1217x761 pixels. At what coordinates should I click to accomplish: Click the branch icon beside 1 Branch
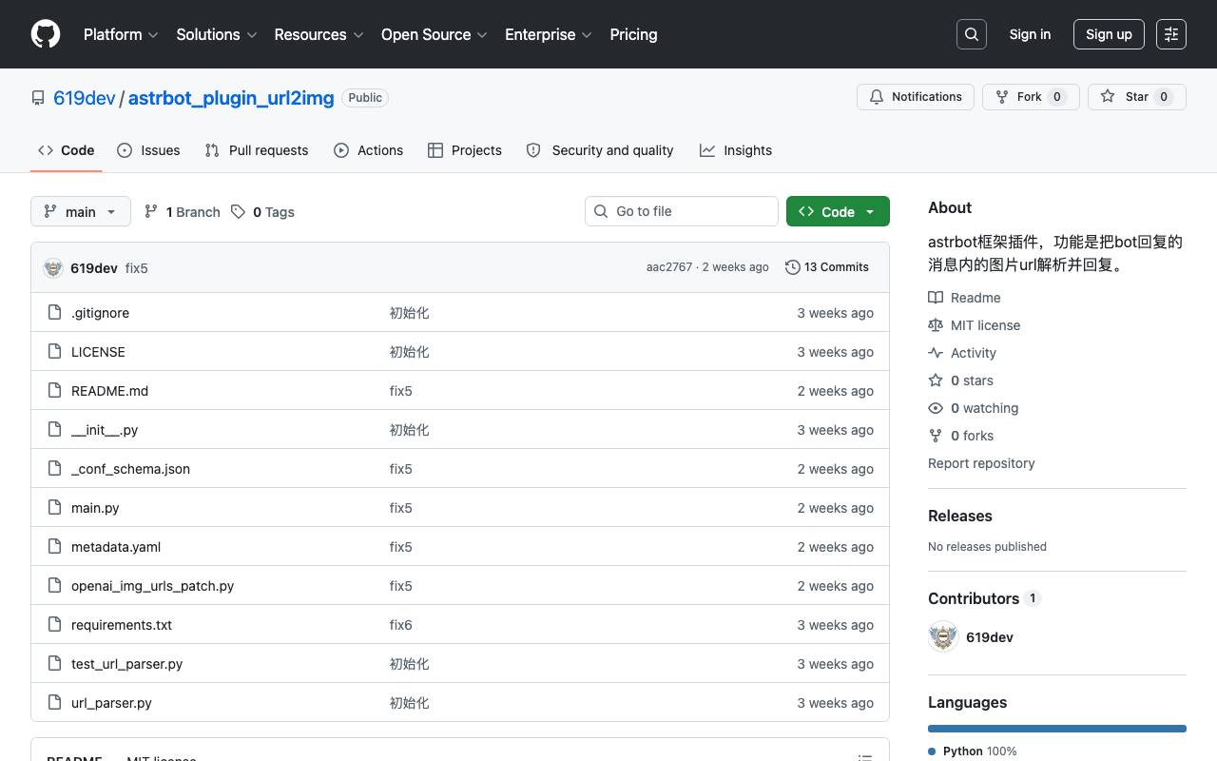point(151,211)
